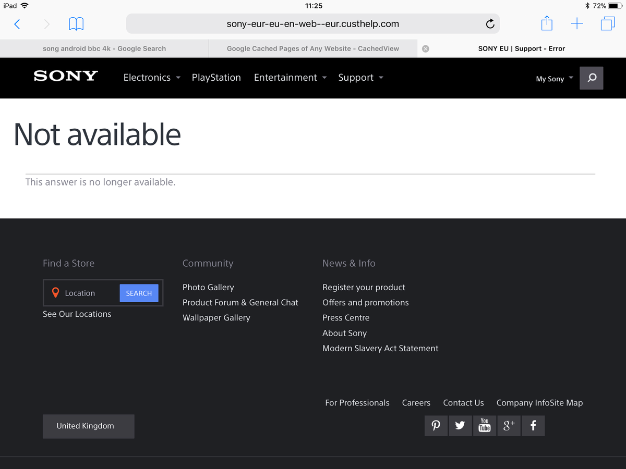Close the SONY EU Support tab
This screenshot has height=469, width=626.
pos(426,48)
